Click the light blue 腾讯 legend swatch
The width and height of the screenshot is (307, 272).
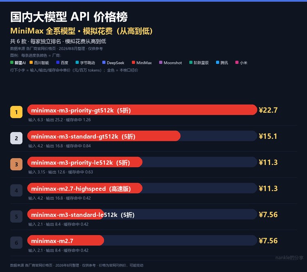[217, 63]
